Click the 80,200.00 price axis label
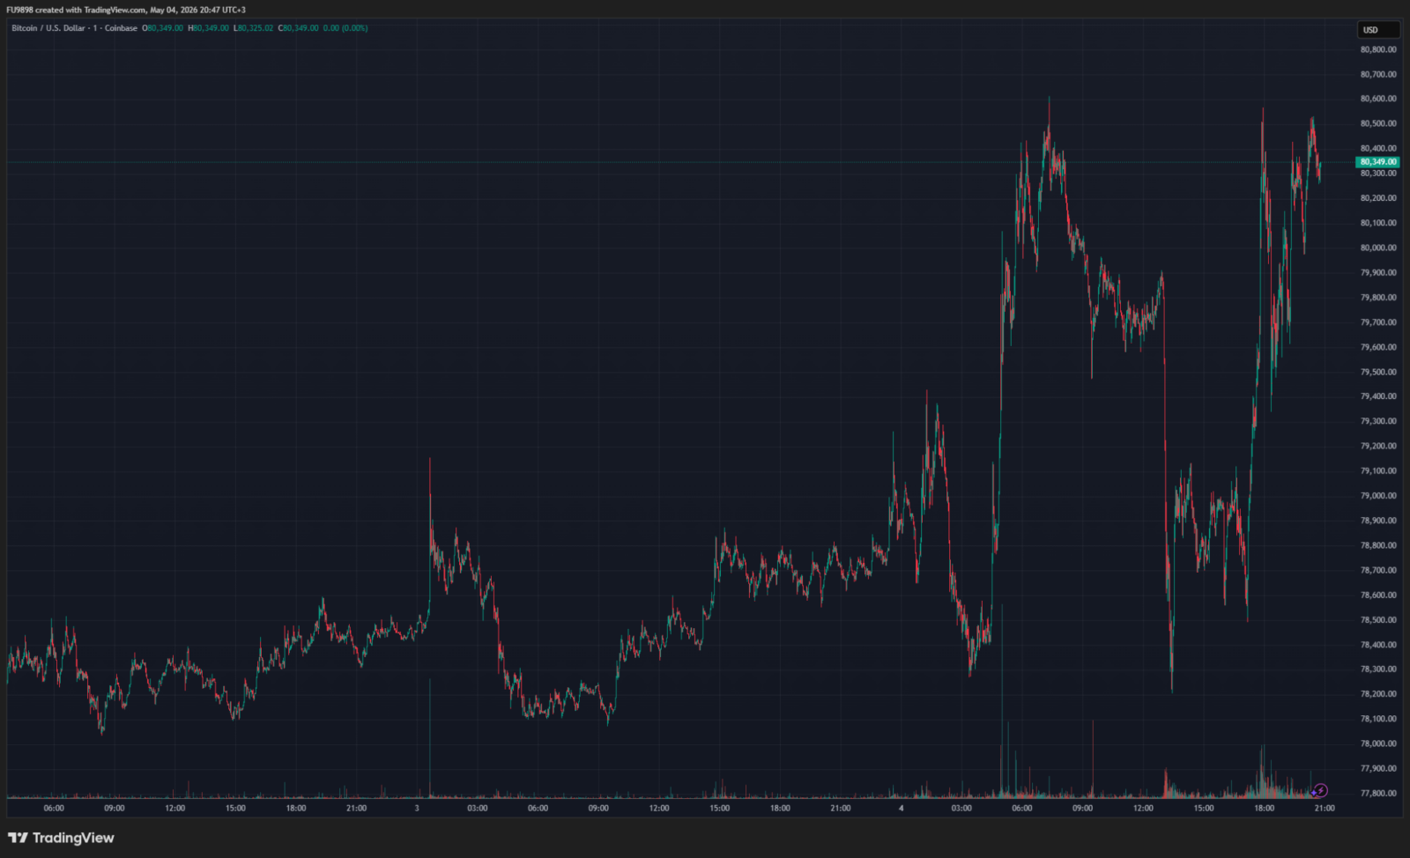The width and height of the screenshot is (1410, 858). pyautogui.click(x=1378, y=198)
